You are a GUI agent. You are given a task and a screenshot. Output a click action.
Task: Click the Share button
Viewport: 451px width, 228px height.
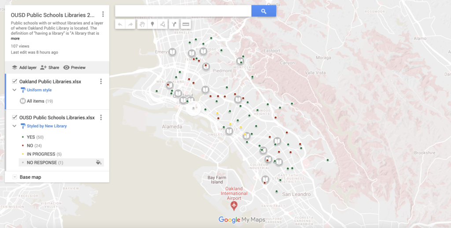50,67
